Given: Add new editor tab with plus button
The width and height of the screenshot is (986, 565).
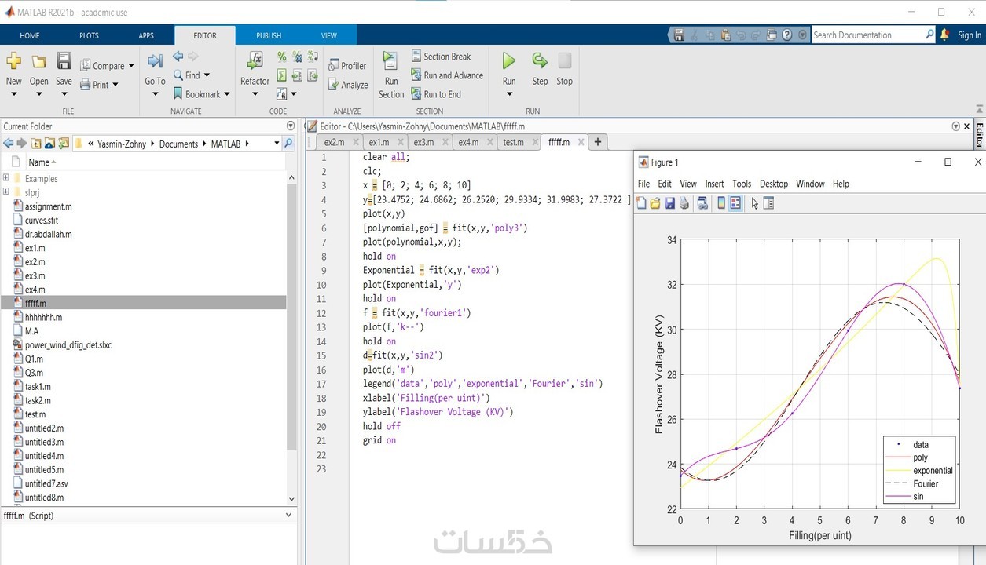Looking at the screenshot, I should coord(598,142).
